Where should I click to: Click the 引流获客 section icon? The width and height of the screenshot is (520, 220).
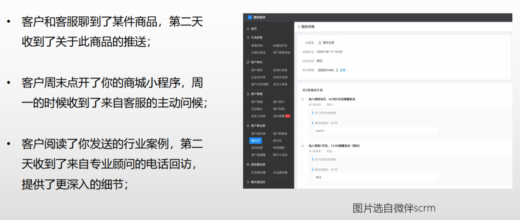click(248, 37)
